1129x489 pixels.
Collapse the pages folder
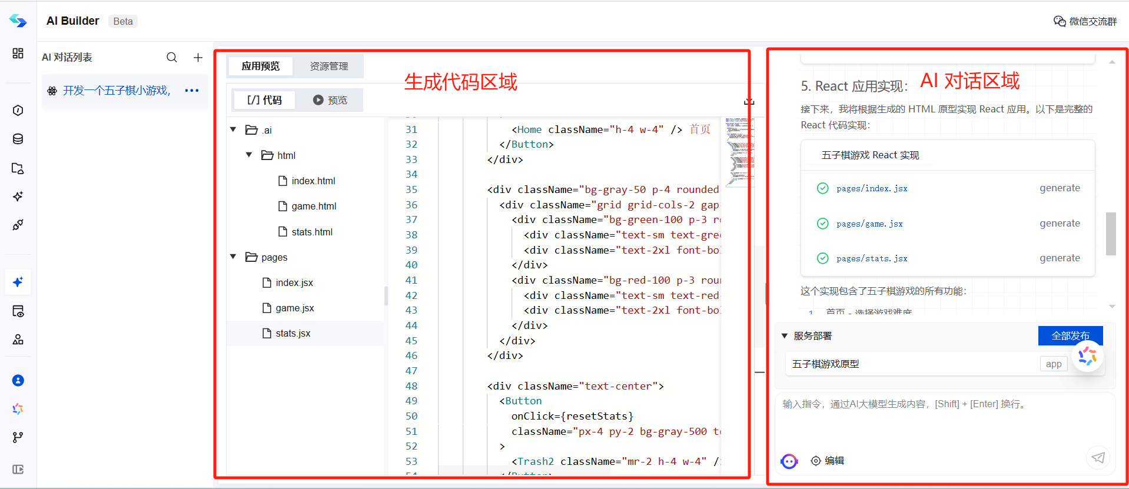tap(233, 257)
